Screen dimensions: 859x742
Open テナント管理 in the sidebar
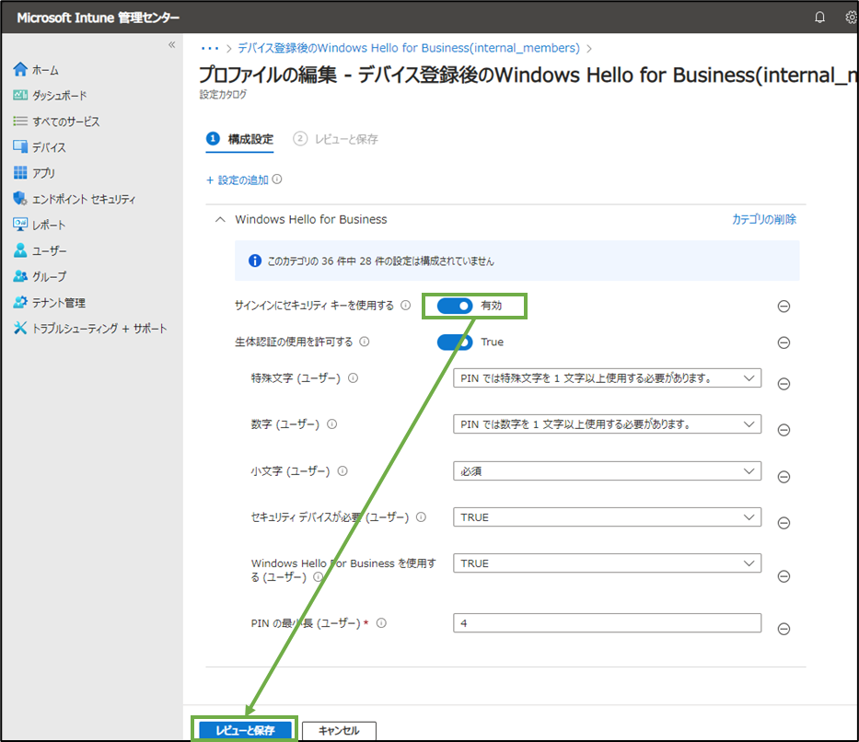click(x=59, y=303)
